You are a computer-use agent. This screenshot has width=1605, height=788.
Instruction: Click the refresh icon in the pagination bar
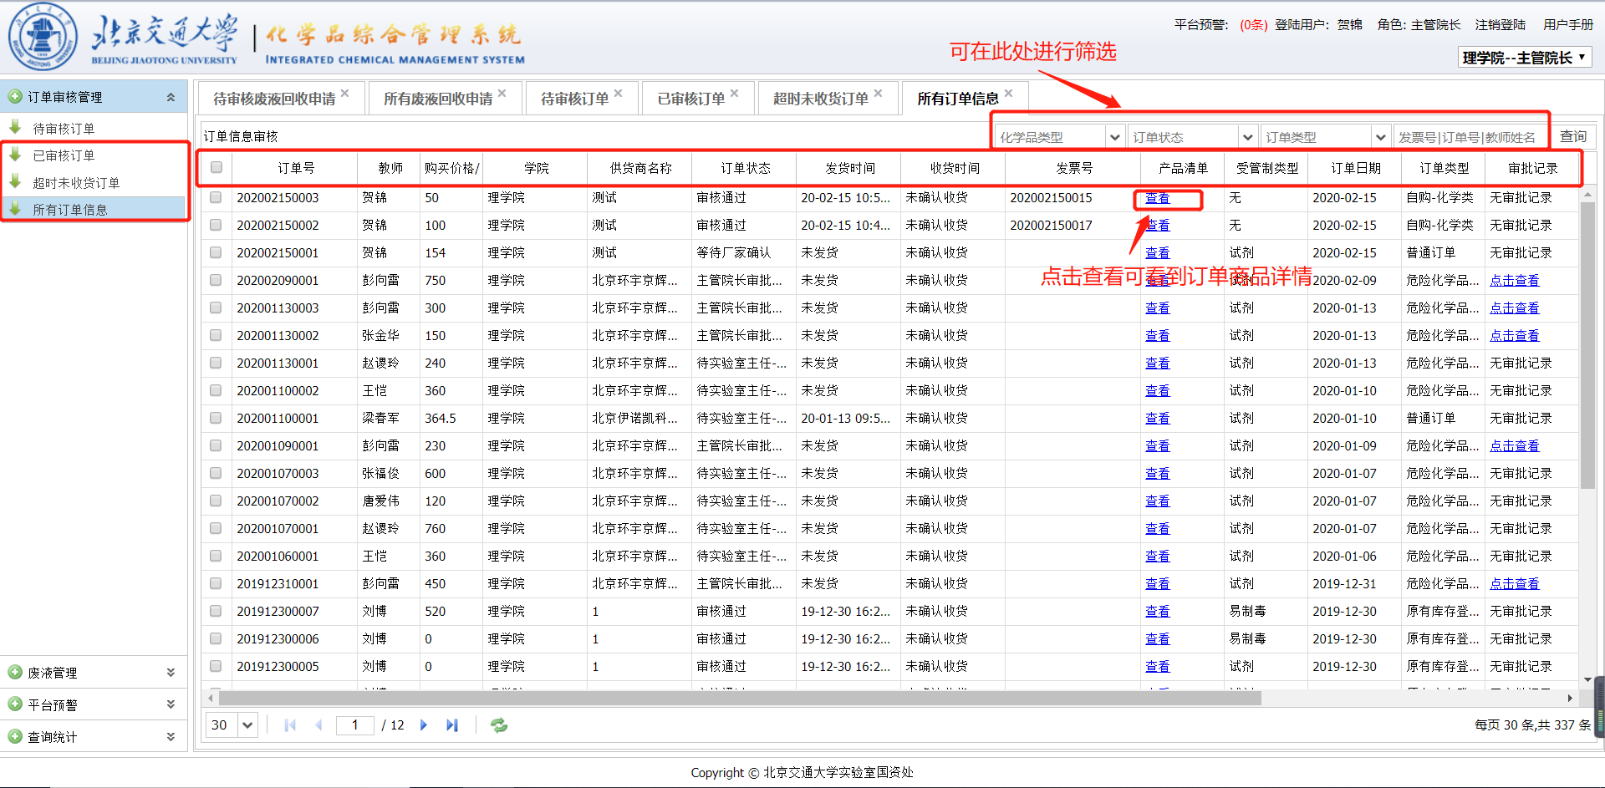coord(499,725)
